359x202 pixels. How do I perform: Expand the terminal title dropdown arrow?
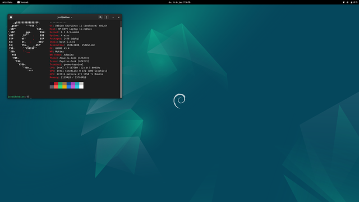tap(72, 17)
